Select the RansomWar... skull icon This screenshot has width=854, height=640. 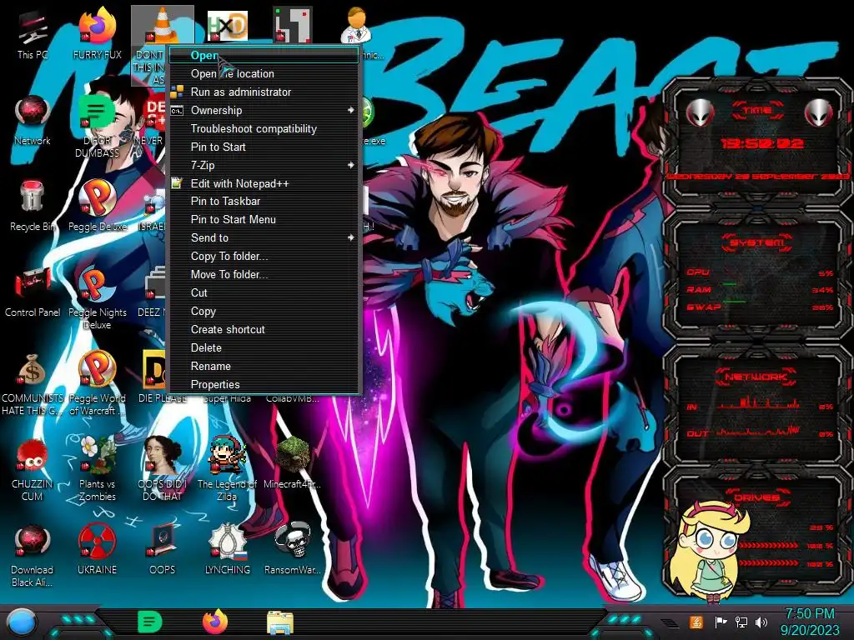(293, 550)
